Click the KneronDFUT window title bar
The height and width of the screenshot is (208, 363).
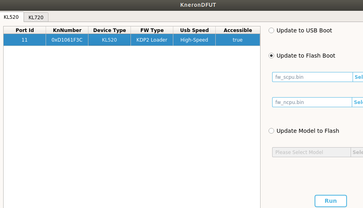coord(182,5)
